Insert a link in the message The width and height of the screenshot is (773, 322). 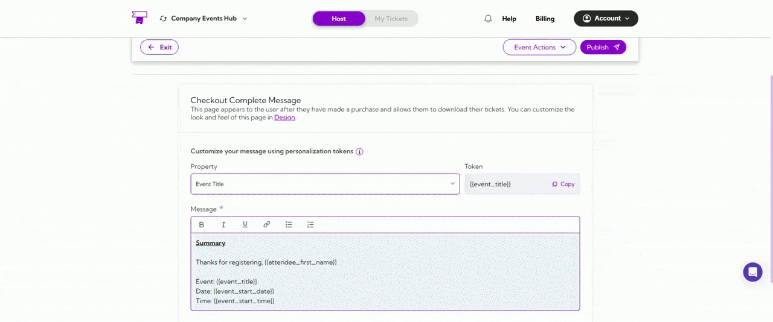pos(267,224)
